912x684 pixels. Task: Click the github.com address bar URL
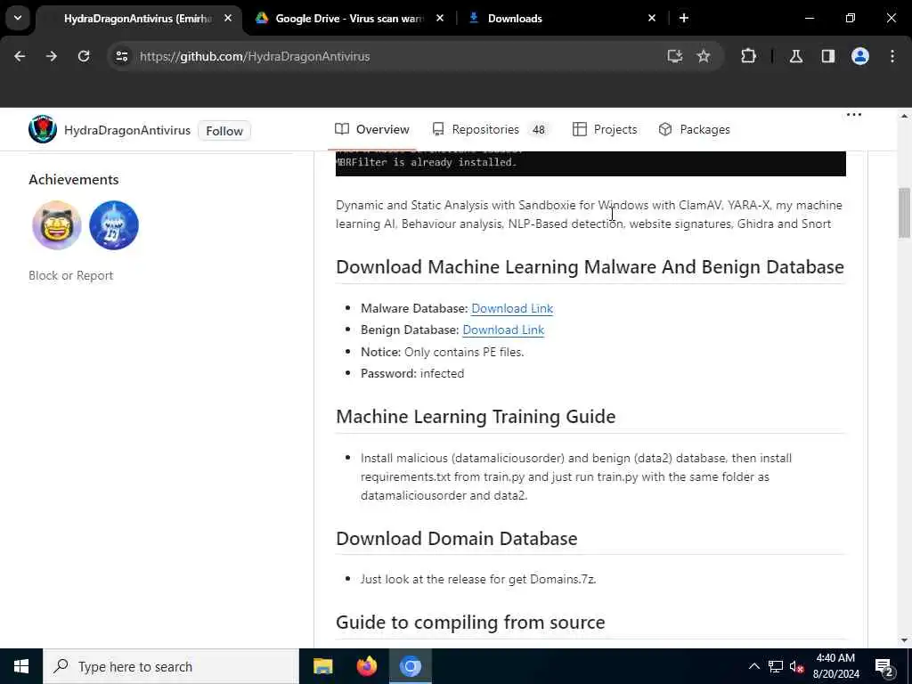pyautogui.click(x=255, y=56)
